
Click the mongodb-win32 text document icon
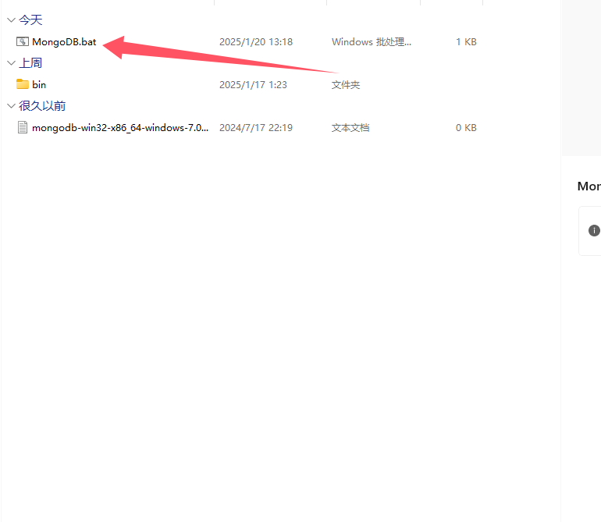click(23, 127)
